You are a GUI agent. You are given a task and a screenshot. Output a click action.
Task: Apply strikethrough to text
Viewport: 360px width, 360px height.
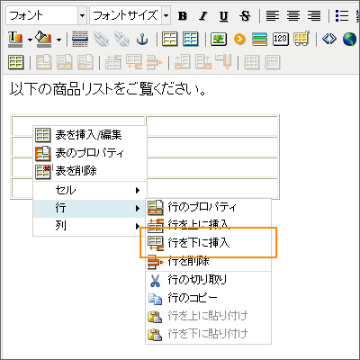click(245, 15)
